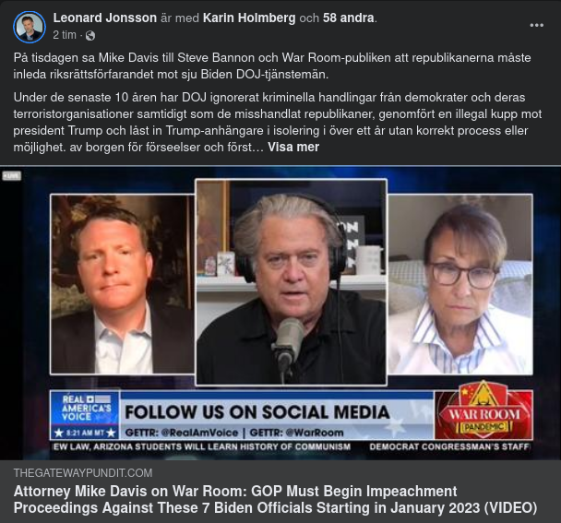This screenshot has width=561, height=523.
Task: Click the 2 tim timestamp
Action: click(x=65, y=35)
